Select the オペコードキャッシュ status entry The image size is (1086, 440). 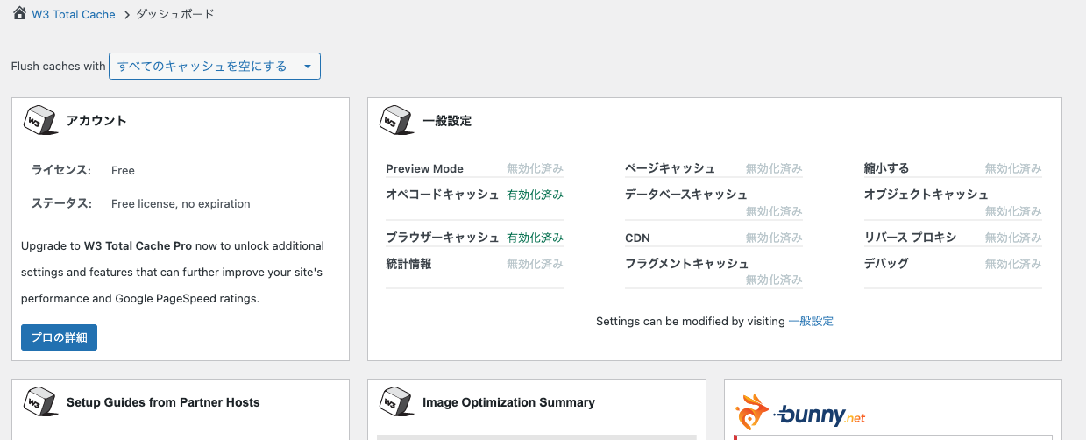[535, 195]
